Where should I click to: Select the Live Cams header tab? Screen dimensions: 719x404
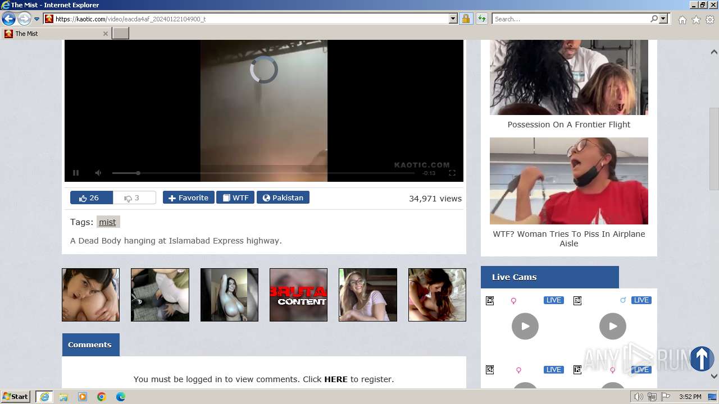pos(550,277)
